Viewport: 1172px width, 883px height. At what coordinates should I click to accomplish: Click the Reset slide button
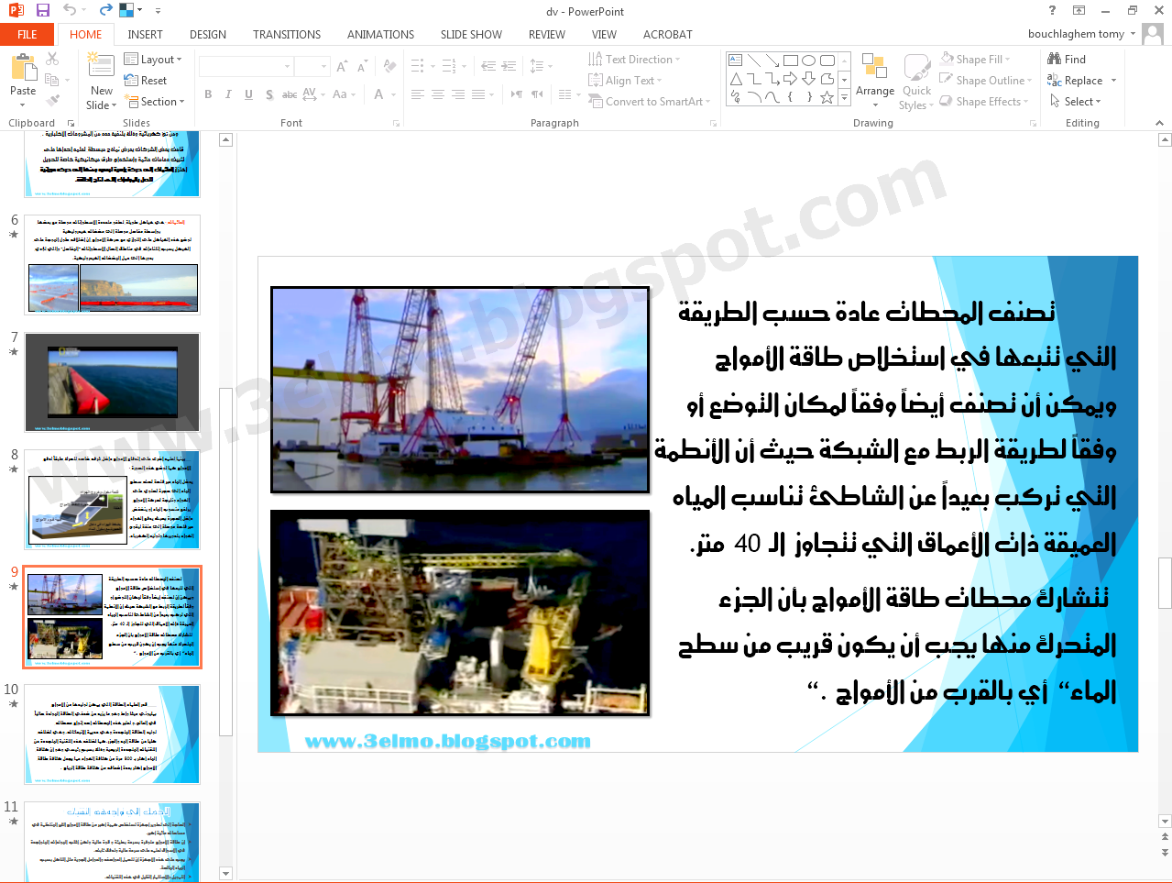click(146, 81)
